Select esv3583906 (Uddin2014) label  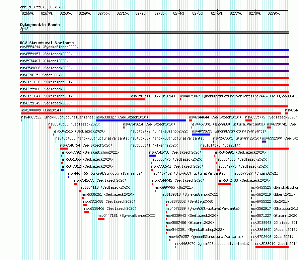pos(153,96)
